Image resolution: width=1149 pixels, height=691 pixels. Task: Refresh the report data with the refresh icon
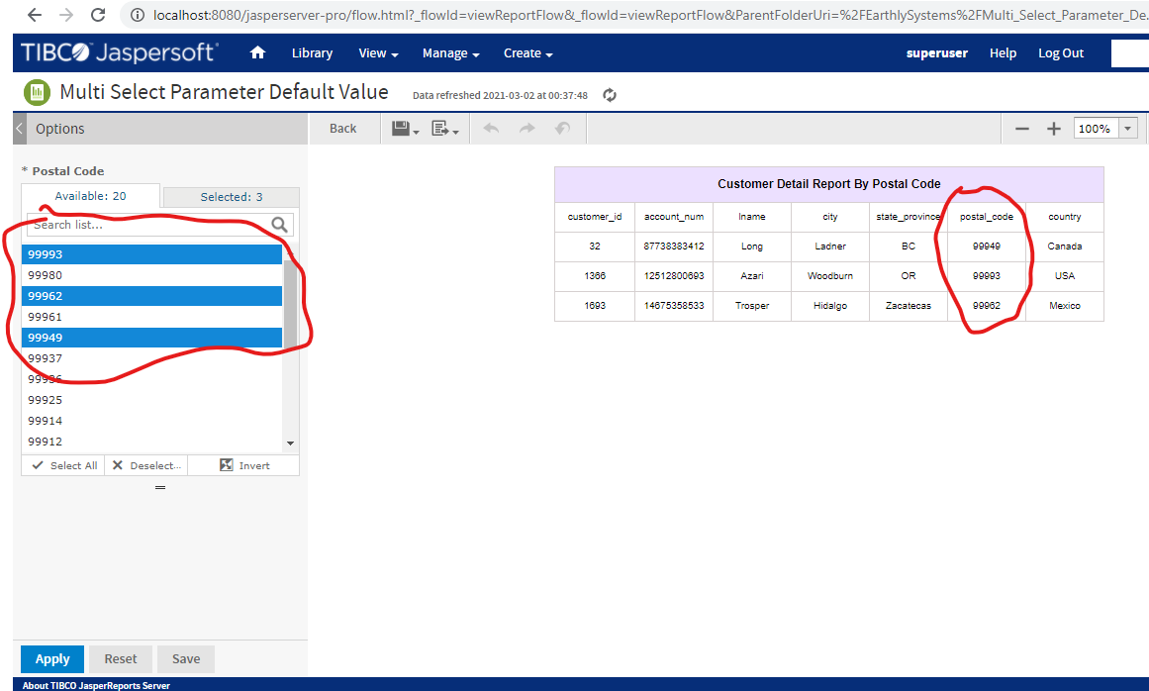click(609, 95)
